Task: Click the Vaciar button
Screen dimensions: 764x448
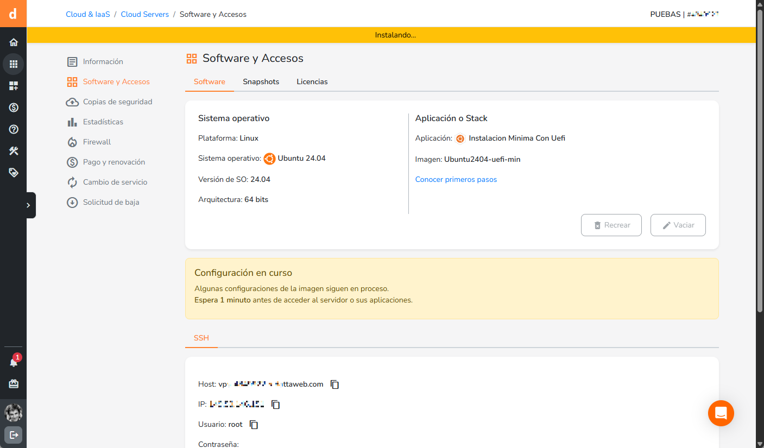Action: tap(678, 225)
